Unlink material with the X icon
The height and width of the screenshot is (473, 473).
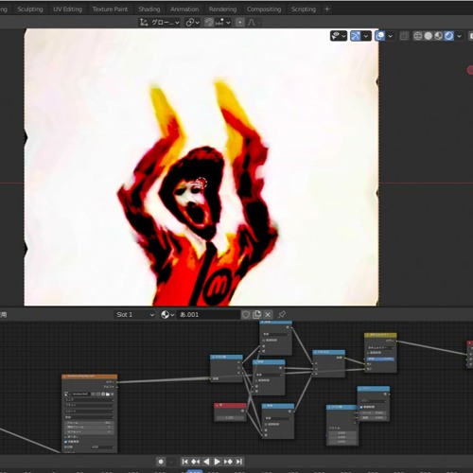point(268,315)
